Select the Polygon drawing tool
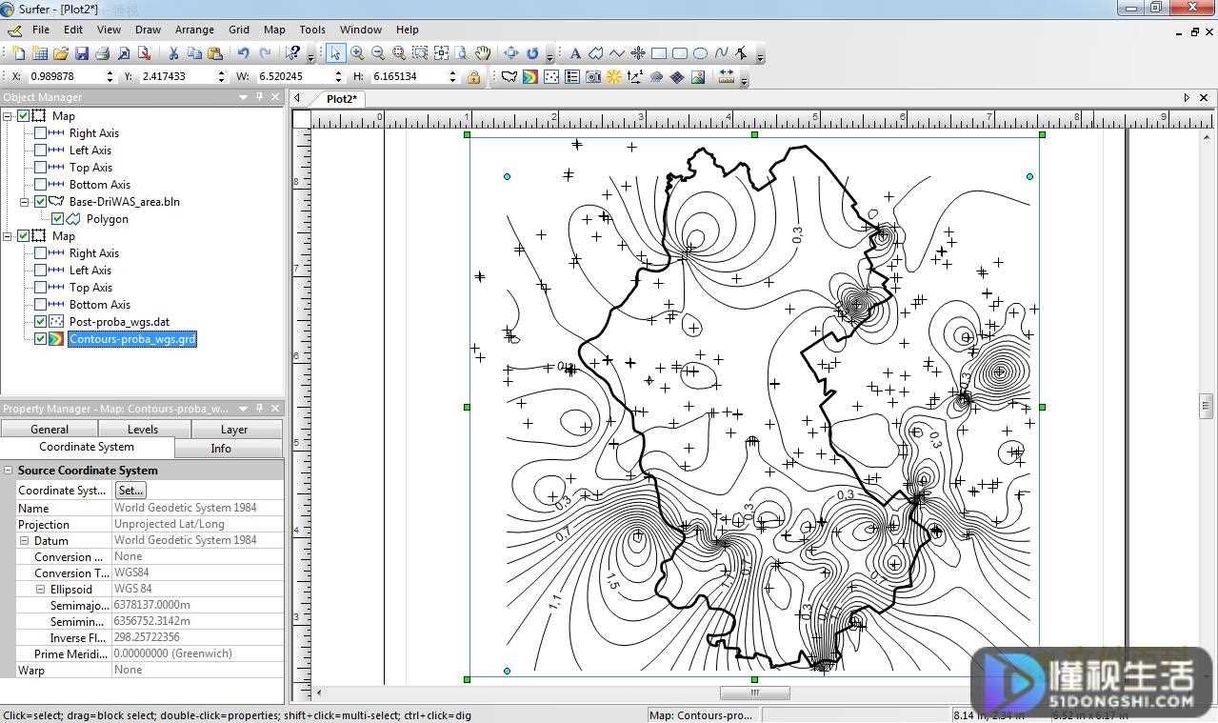1218x723 pixels. click(596, 53)
